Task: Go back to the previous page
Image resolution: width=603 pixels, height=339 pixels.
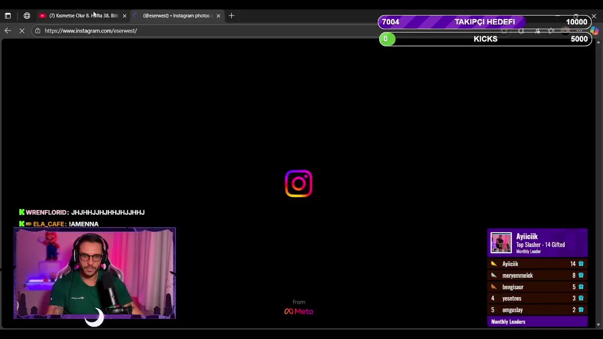Action: click(8, 31)
